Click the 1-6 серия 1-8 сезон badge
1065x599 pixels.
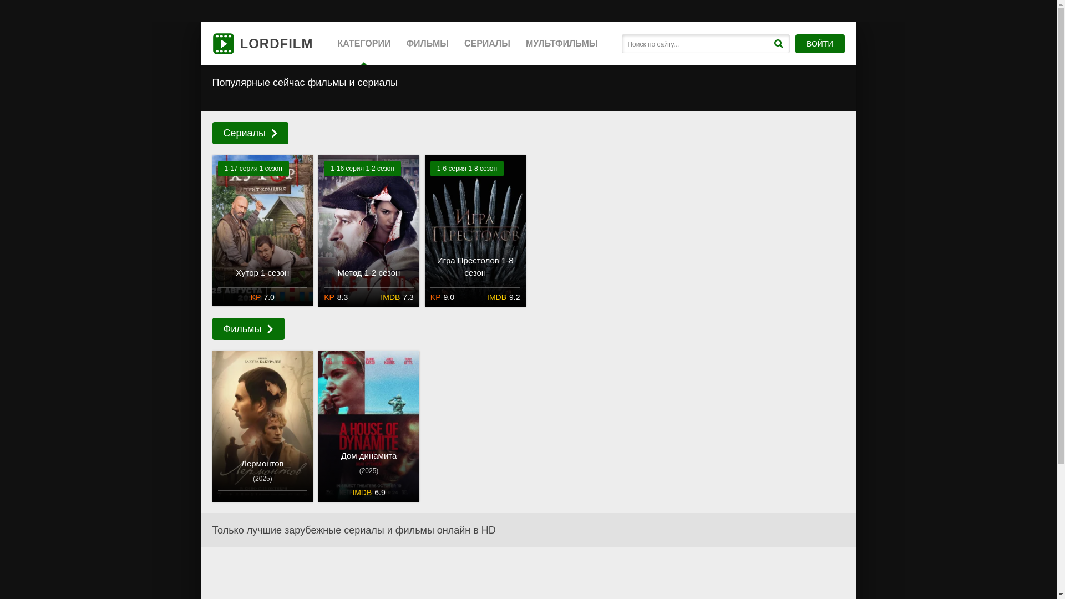[x=466, y=169]
